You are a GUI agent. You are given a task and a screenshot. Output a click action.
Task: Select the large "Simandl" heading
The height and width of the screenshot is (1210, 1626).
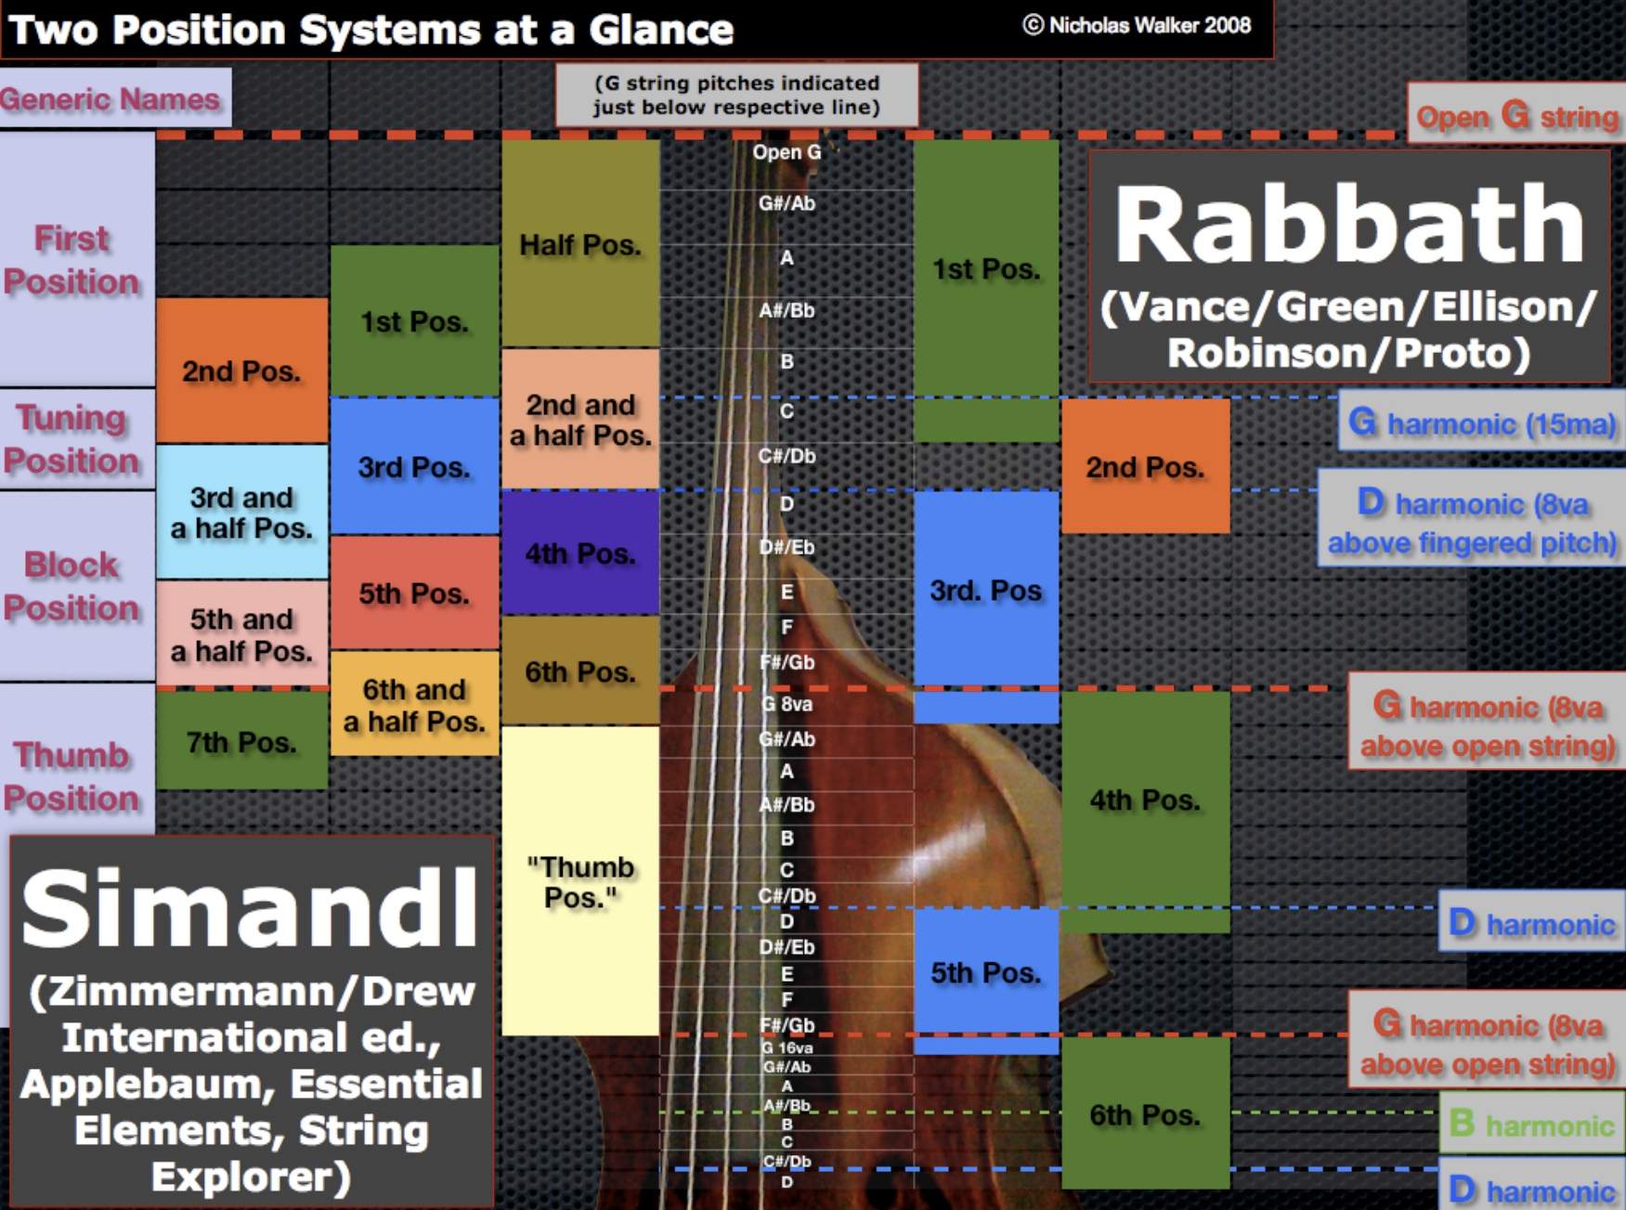click(249, 907)
